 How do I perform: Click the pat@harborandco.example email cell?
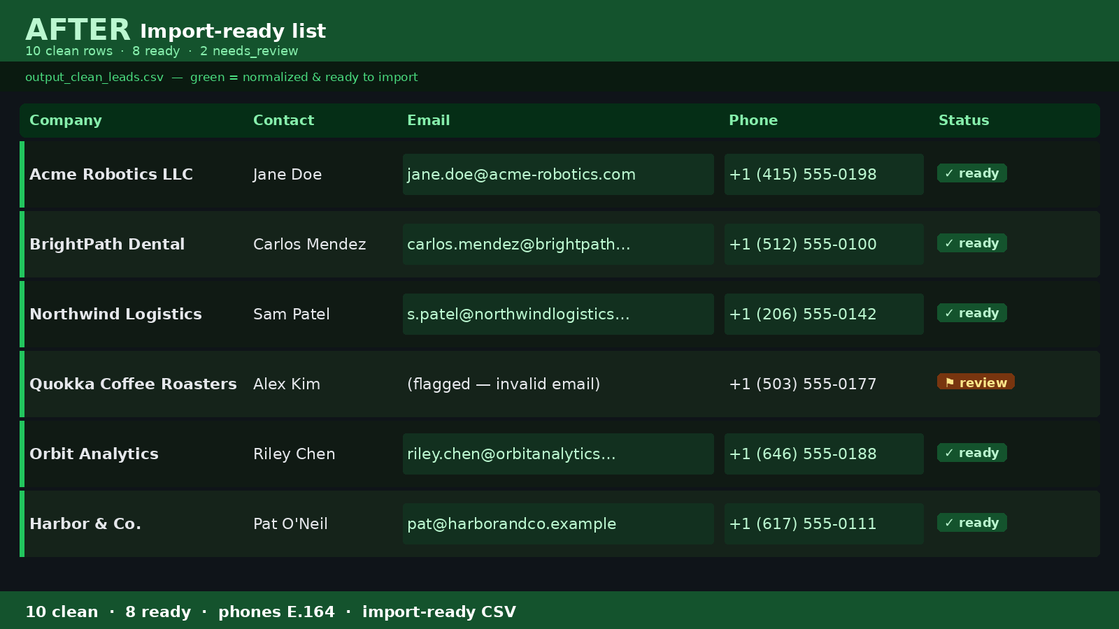click(558, 523)
